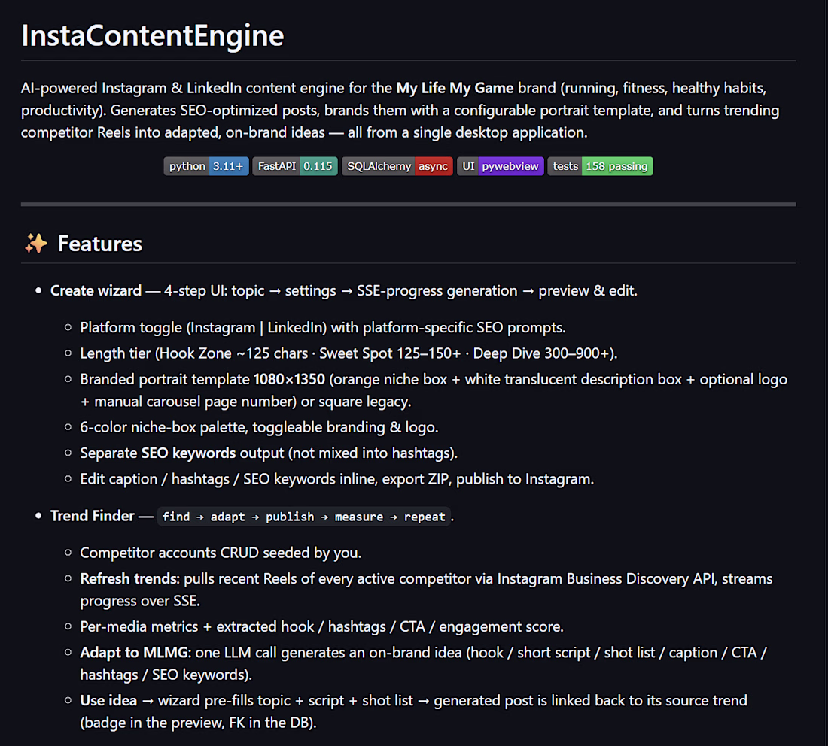Click the Competitor accounts CRUD bullet line

[x=221, y=553]
